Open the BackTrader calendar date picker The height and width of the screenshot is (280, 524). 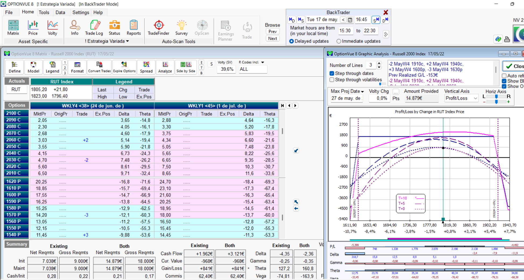point(350,20)
